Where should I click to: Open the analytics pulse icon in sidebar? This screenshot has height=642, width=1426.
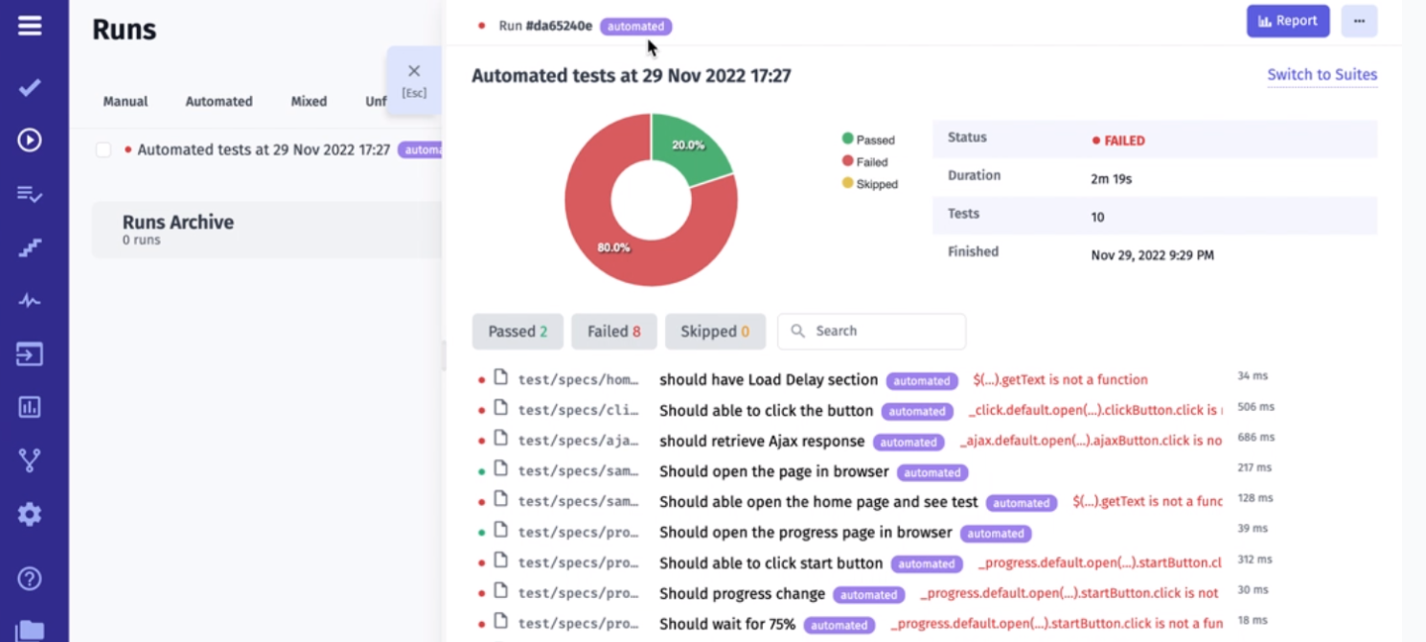point(30,300)
